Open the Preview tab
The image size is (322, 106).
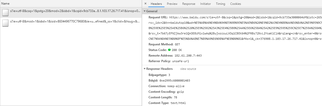[172, 4]
